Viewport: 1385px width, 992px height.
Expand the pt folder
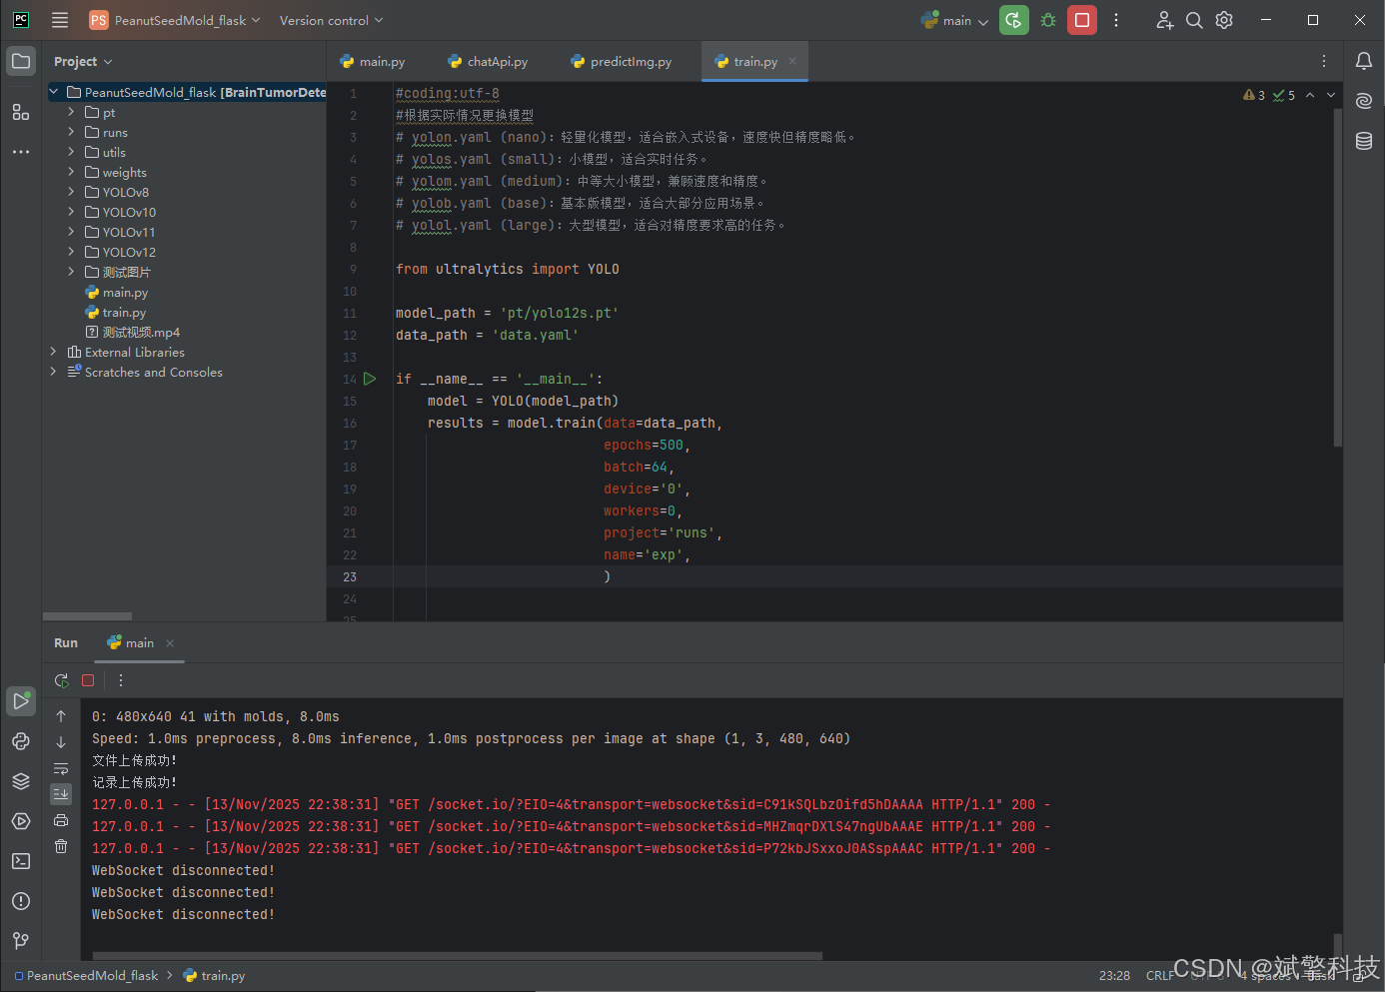click(71, 112)
